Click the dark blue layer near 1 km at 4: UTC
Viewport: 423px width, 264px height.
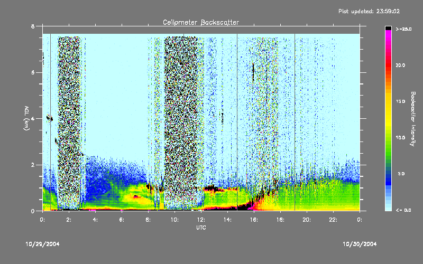(98, 186)
